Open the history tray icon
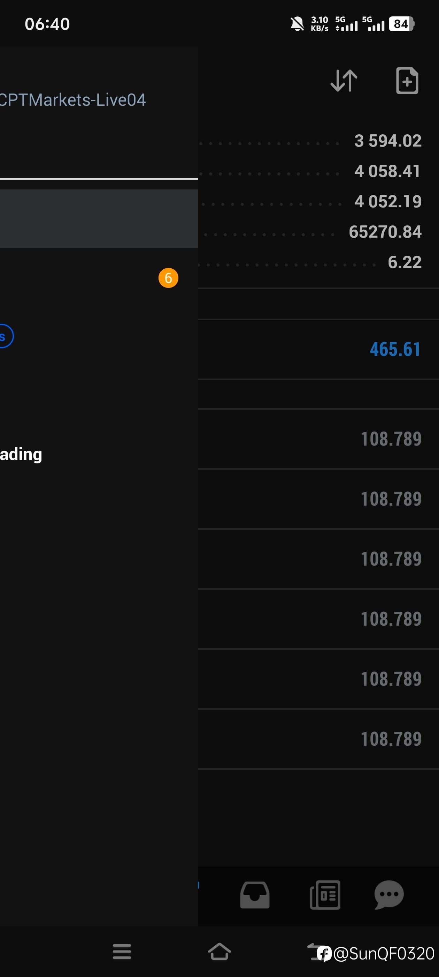 (x=255, y=895)
